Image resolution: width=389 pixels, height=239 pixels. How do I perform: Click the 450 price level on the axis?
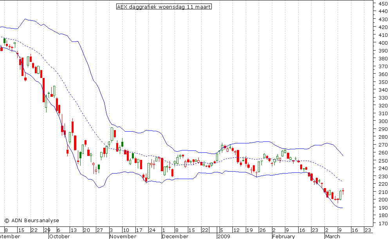pyautogui.click(x=383, y=4)
